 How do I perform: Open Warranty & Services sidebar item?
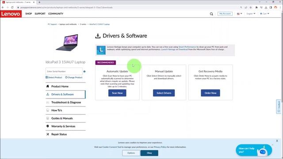pyautogui.click(x=65, y=126)
